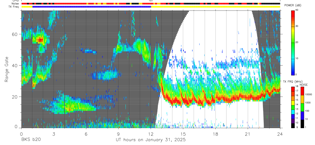Click the TX Freq strip row label
The image size is (315, 145).
point(14,7)
